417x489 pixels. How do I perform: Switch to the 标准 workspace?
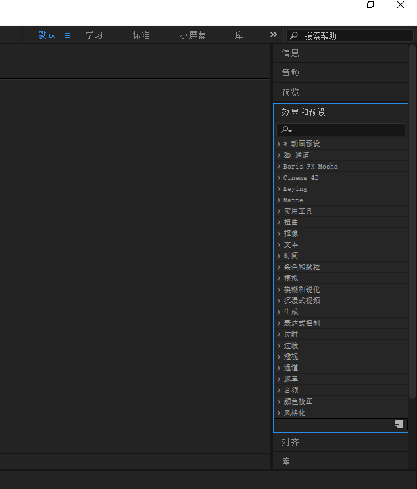(x=141, y=35)
